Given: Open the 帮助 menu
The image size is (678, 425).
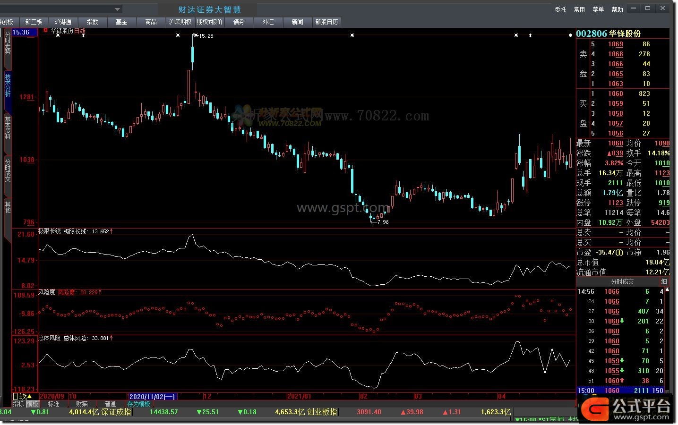Looking at the screenshot, I should pos(617,9).
